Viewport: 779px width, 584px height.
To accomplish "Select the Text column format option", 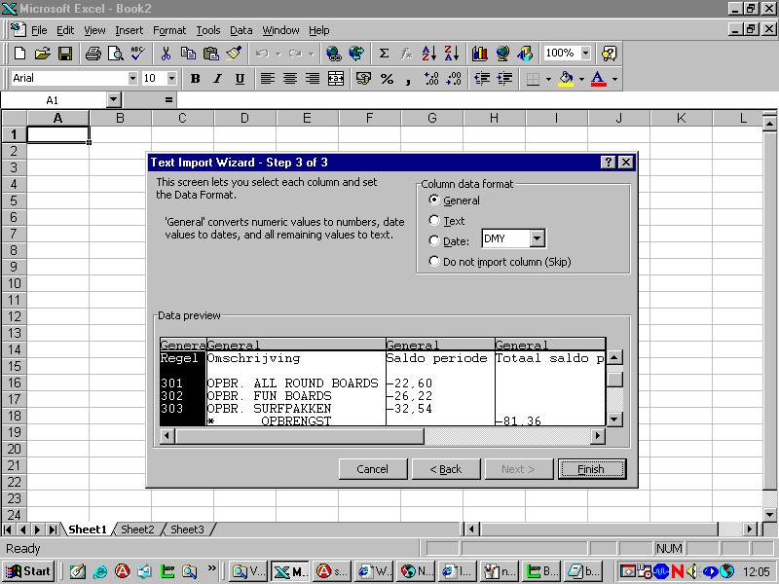I will point(434,221).
